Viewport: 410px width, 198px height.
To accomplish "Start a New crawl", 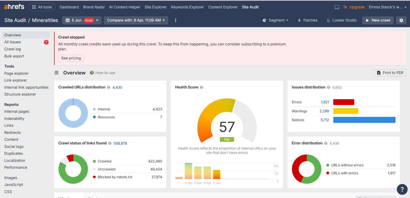I will pos(378,20).
